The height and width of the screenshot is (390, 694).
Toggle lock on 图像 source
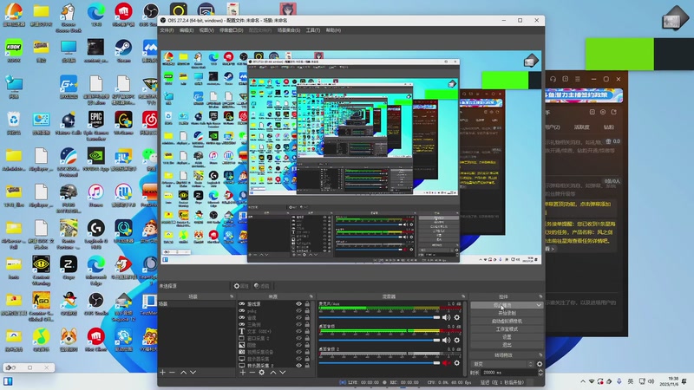(x=307, y=345)
